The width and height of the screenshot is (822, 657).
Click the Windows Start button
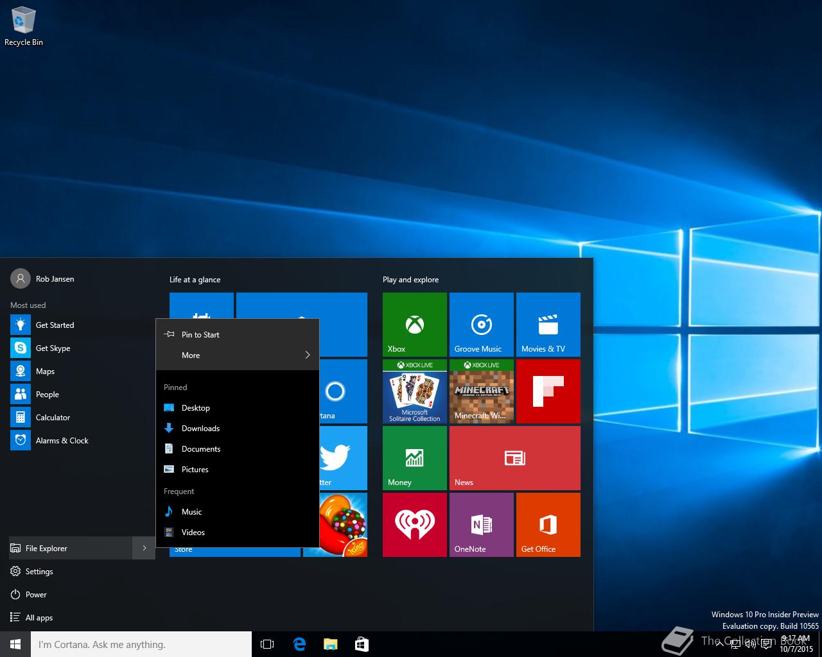[15, 644]
